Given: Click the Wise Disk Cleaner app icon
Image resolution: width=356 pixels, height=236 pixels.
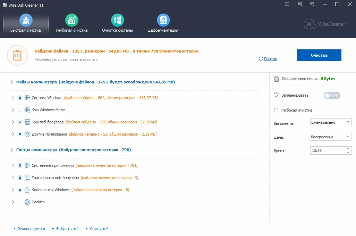Looking at the screenshot, I should (x=5, y=5).
